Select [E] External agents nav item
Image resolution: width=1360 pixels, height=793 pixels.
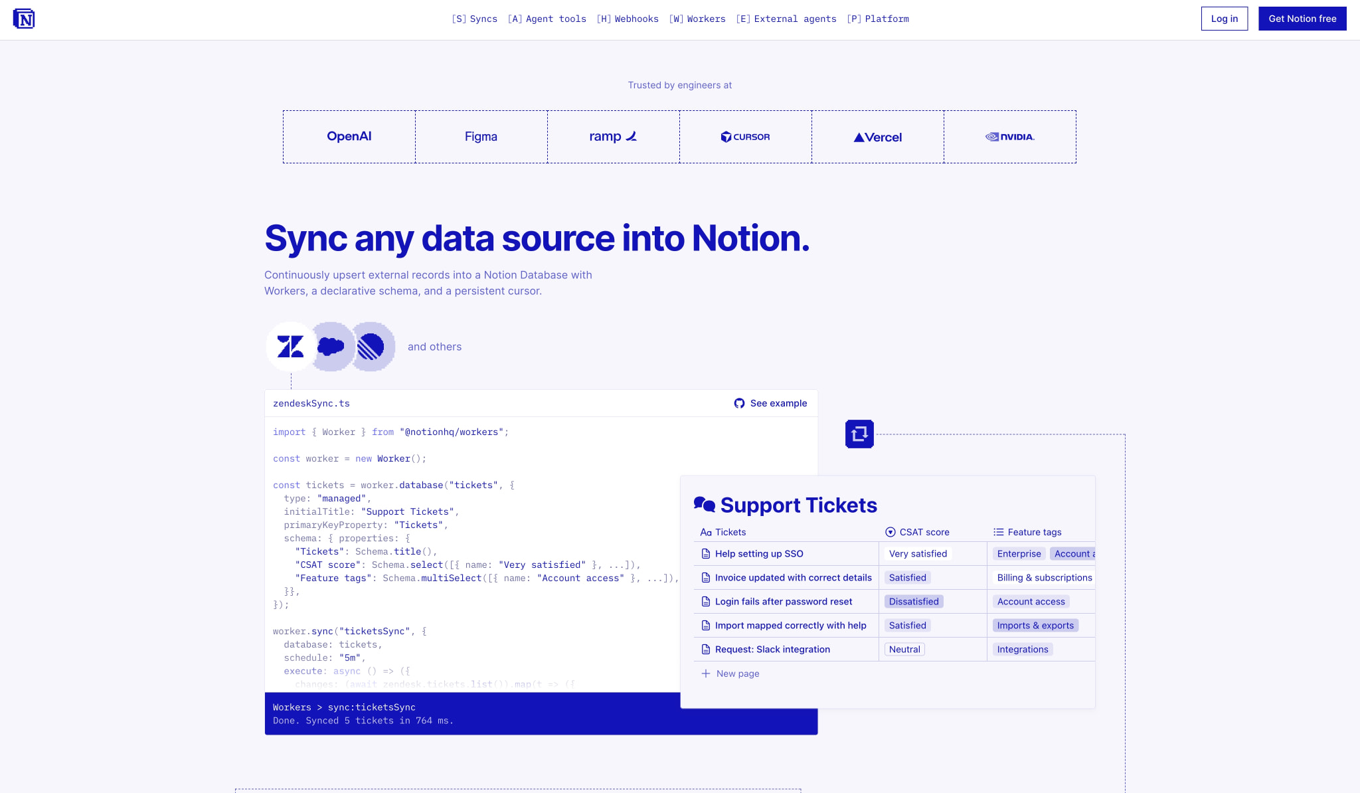pos(786,19)
